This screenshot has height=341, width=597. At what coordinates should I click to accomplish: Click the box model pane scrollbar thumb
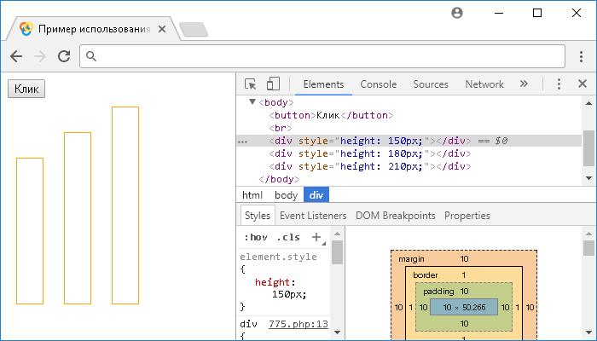pyautogui.click(x=588, y=248)
